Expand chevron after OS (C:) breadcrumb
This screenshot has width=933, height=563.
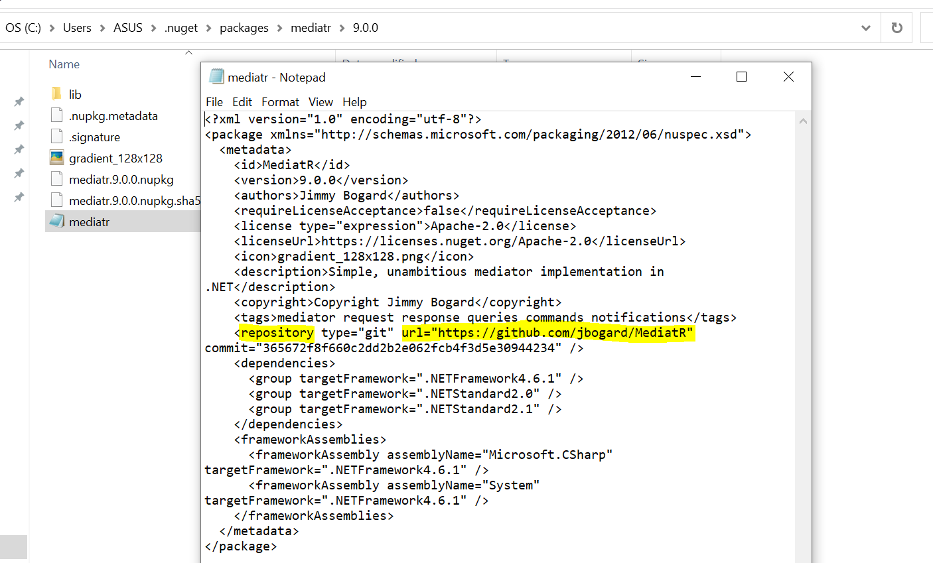(52, 28)
